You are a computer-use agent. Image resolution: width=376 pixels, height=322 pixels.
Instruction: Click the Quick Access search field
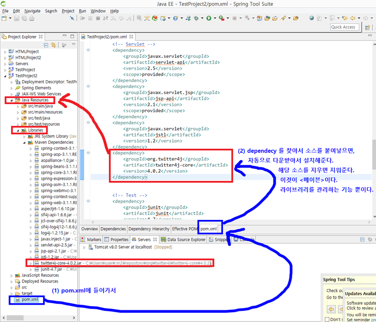343,27
